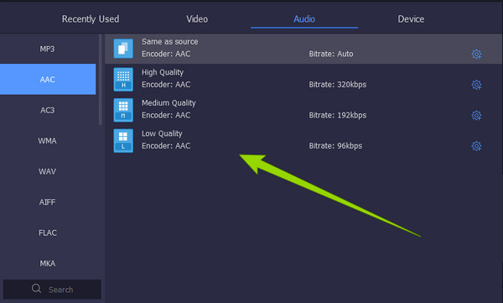The image size is (503, 303).
Task: Open settings gear for Same as source preset
Action: pyautogui.click(x=476, y=54)
